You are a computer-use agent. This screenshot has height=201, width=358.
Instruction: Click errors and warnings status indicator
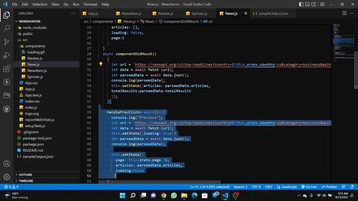pyautogui.click(x=11, y=186)
